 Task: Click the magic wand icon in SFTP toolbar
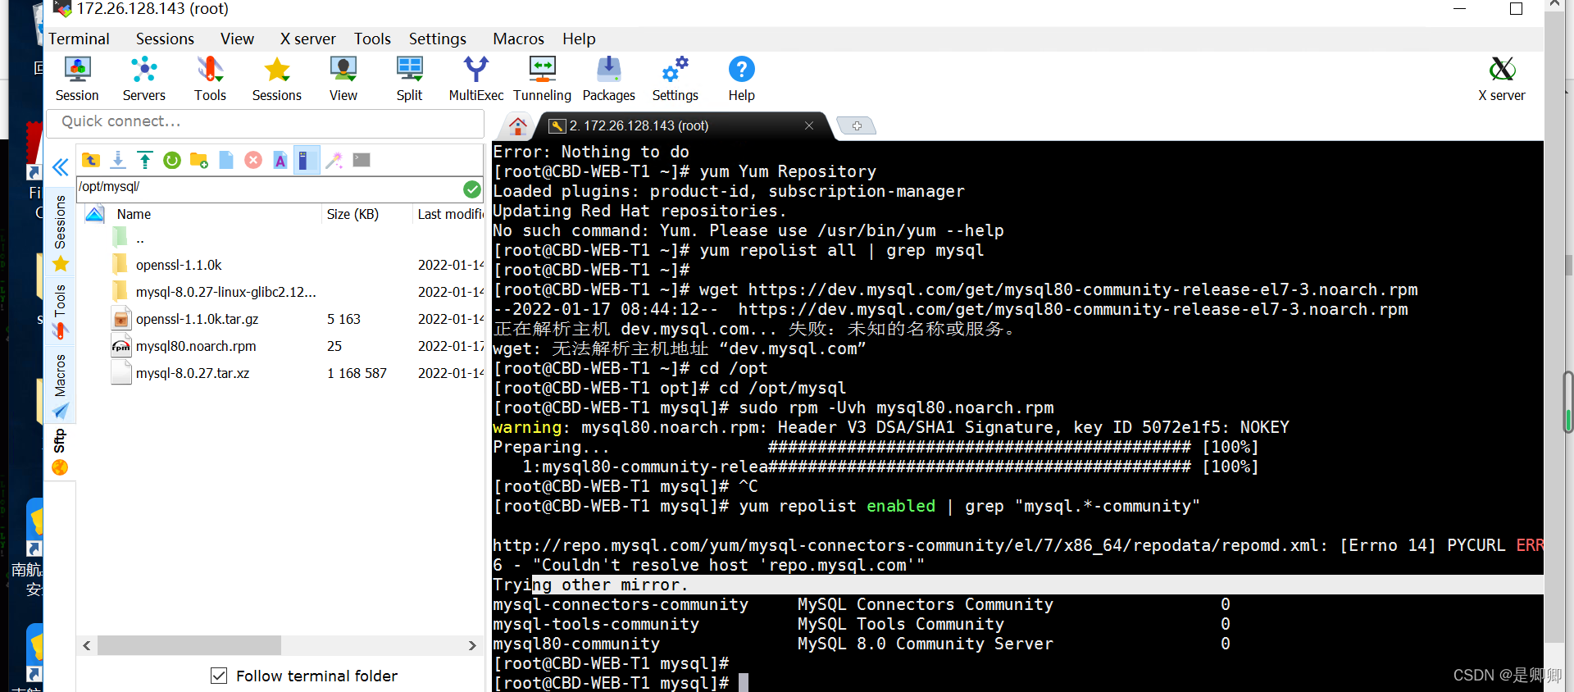(x=334, y=160)
